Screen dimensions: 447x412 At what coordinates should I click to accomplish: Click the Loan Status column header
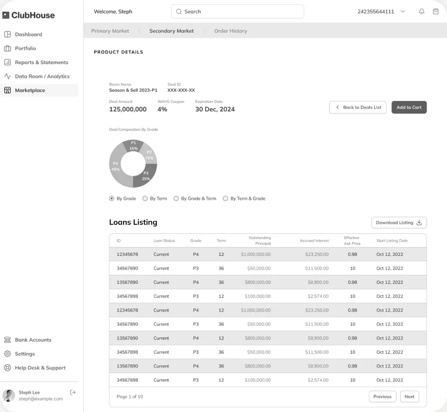[x=164, y=241]
